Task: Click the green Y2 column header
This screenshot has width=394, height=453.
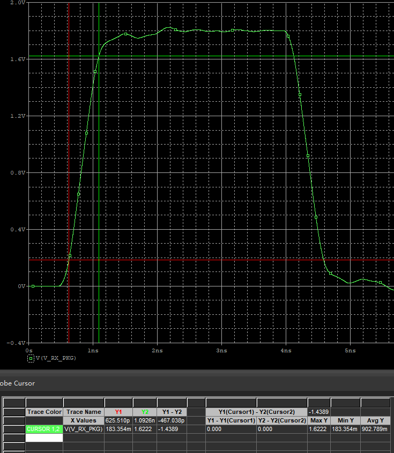Action: tap(145, 412)
